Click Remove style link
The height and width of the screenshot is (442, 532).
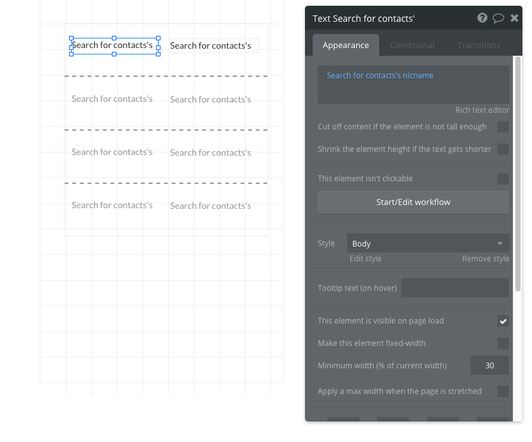(x=486, y=259)
